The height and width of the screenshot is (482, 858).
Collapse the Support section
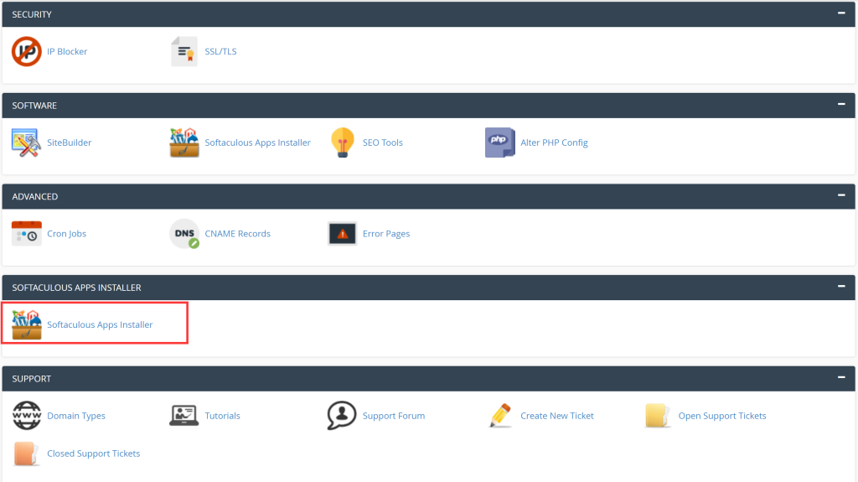tap(840, 378)
